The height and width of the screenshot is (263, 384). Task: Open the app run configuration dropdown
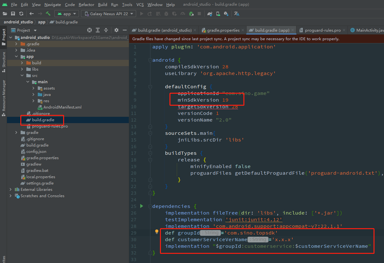(x=67, y=14)
